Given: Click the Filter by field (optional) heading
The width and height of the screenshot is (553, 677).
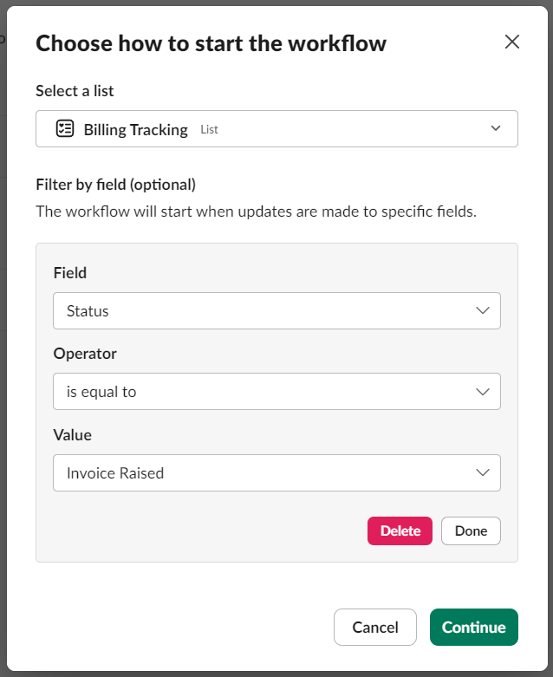Looking at the screenshot, I should [115, 185].
